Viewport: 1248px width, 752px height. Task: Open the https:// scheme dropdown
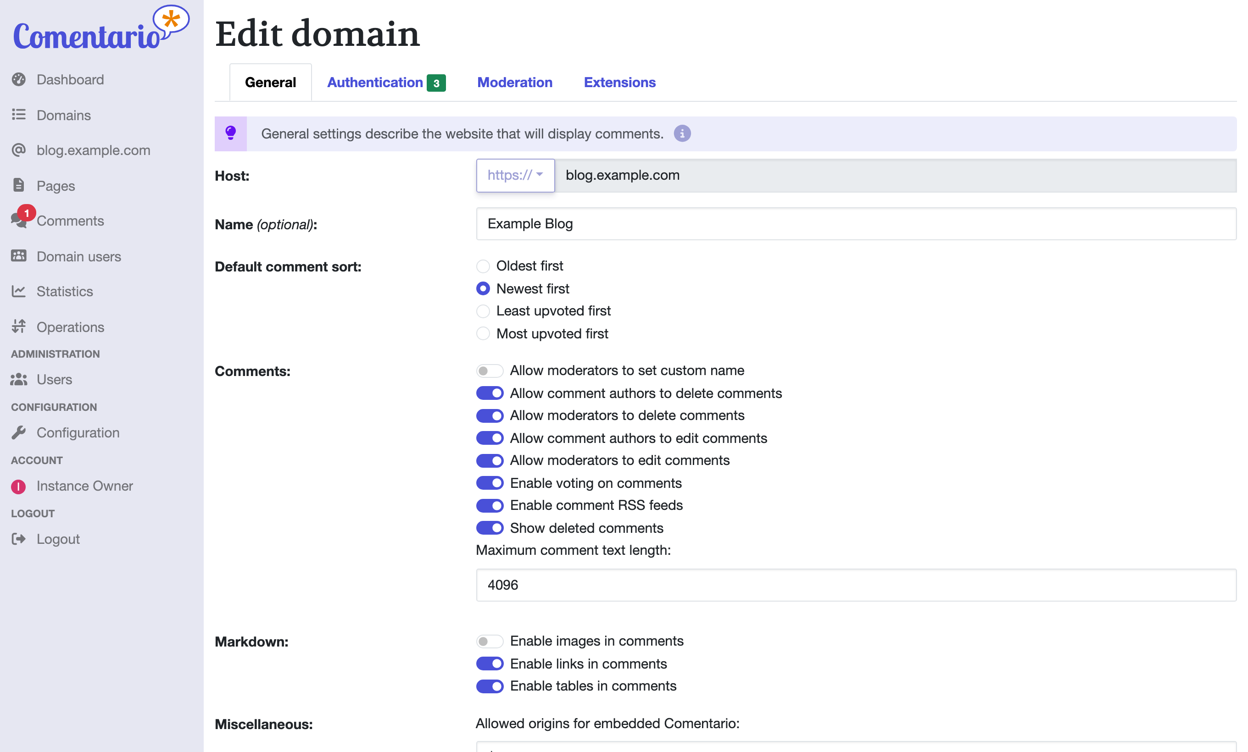pyautogui.click(x=515, y=175)
